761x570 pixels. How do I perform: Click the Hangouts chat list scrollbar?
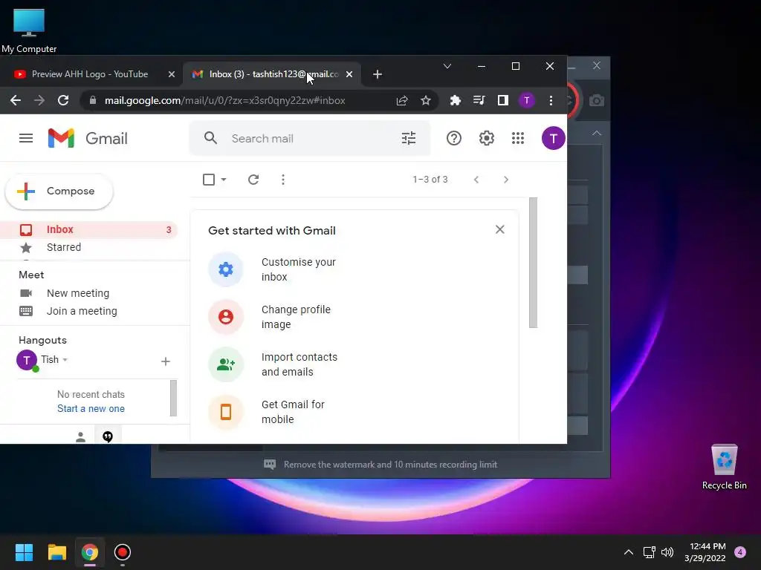pyautogui.click(x=173, y=399)
